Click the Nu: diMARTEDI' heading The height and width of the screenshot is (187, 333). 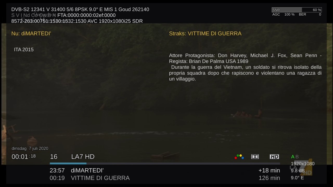coord(31,34)
